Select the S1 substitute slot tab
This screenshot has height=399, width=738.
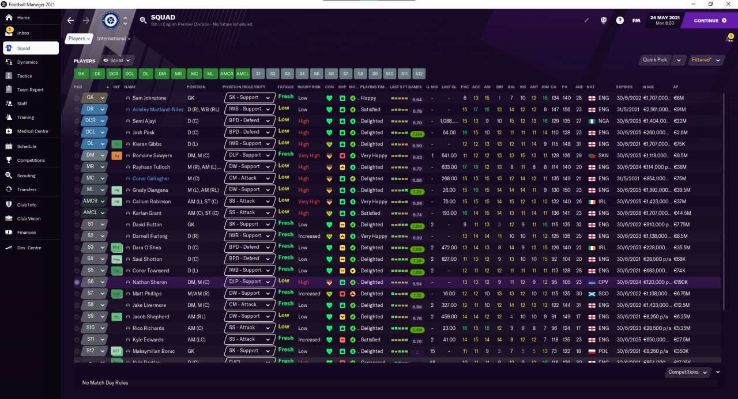point(258,74)
